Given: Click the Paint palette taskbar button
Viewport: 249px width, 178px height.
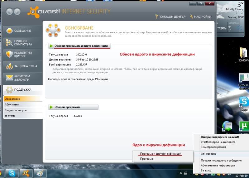Looking at the screenshot, I should pos(40,173).
